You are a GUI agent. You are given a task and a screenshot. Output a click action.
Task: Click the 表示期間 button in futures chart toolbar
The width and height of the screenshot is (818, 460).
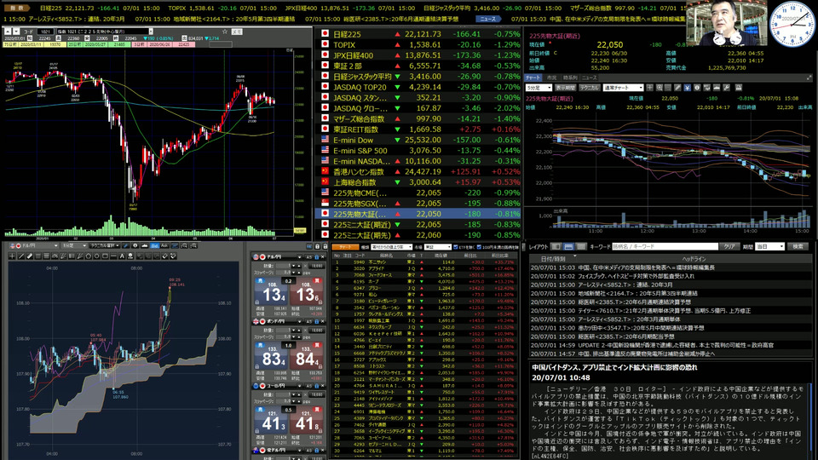[x=566, y=88]
